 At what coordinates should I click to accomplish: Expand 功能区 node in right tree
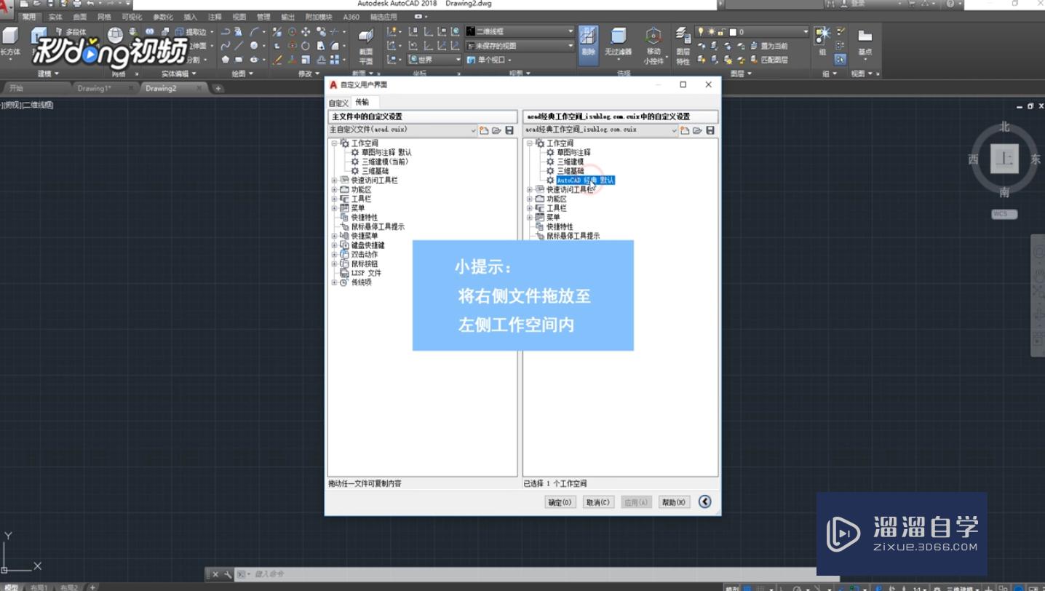click(x=530, y=199)
